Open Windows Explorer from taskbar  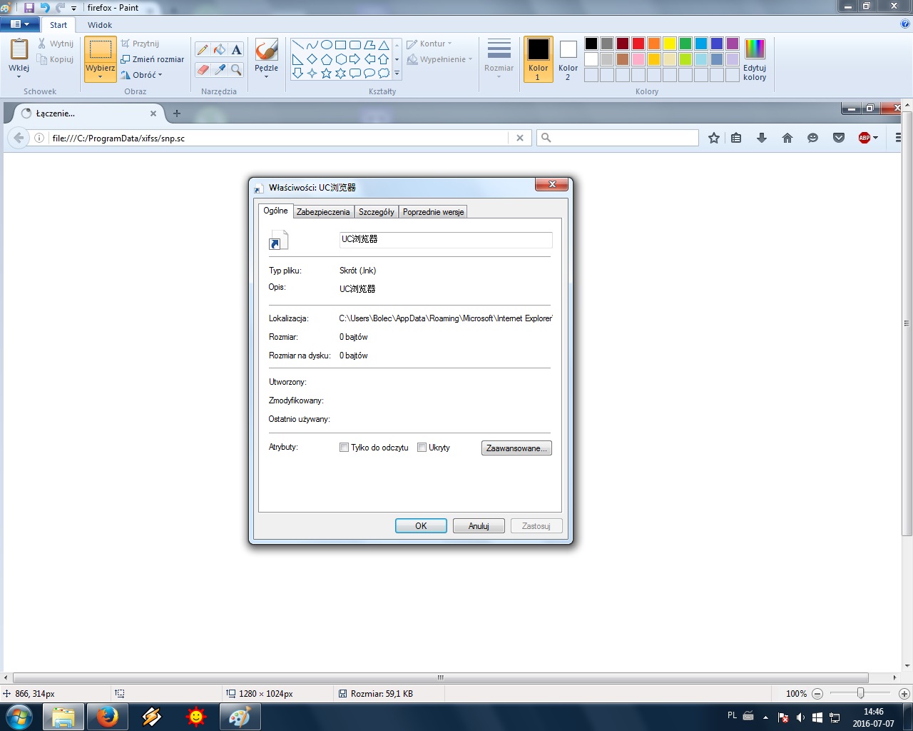(63, 717)
